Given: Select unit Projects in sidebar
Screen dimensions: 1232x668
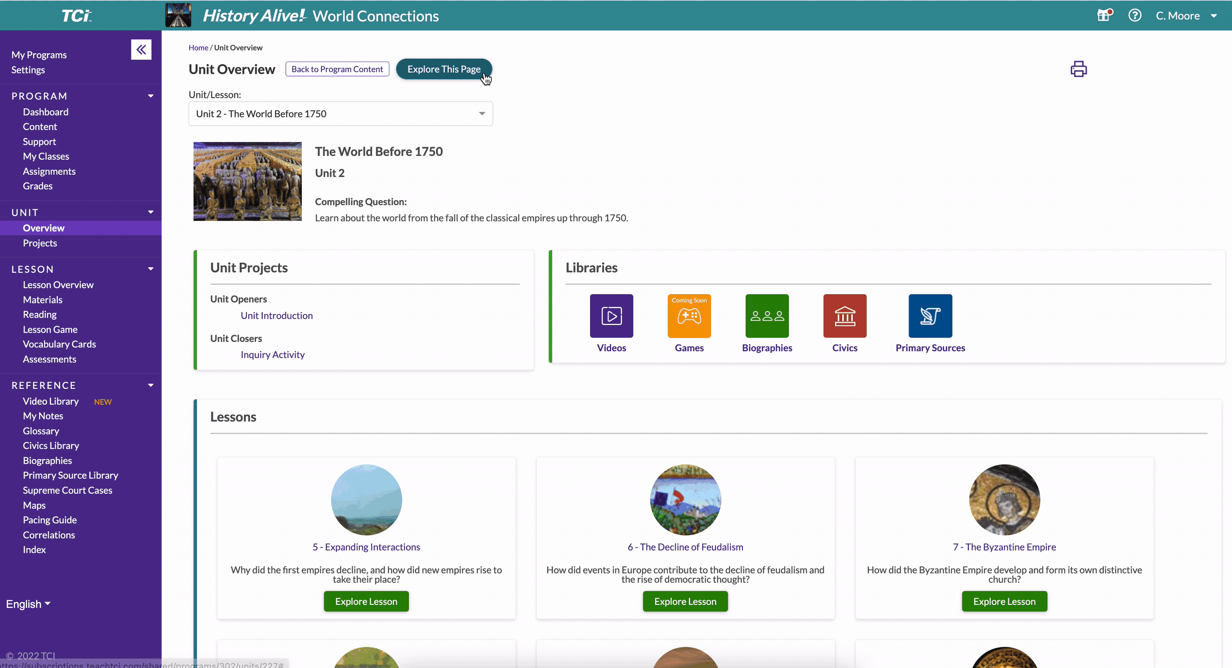Looking at the screenshot, I should point(40,243).
